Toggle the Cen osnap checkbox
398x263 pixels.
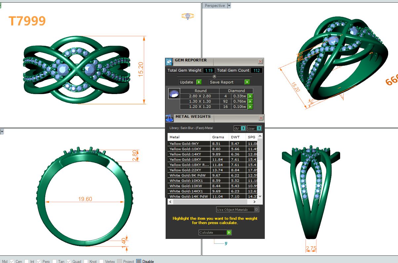click(x=12, y=261)
